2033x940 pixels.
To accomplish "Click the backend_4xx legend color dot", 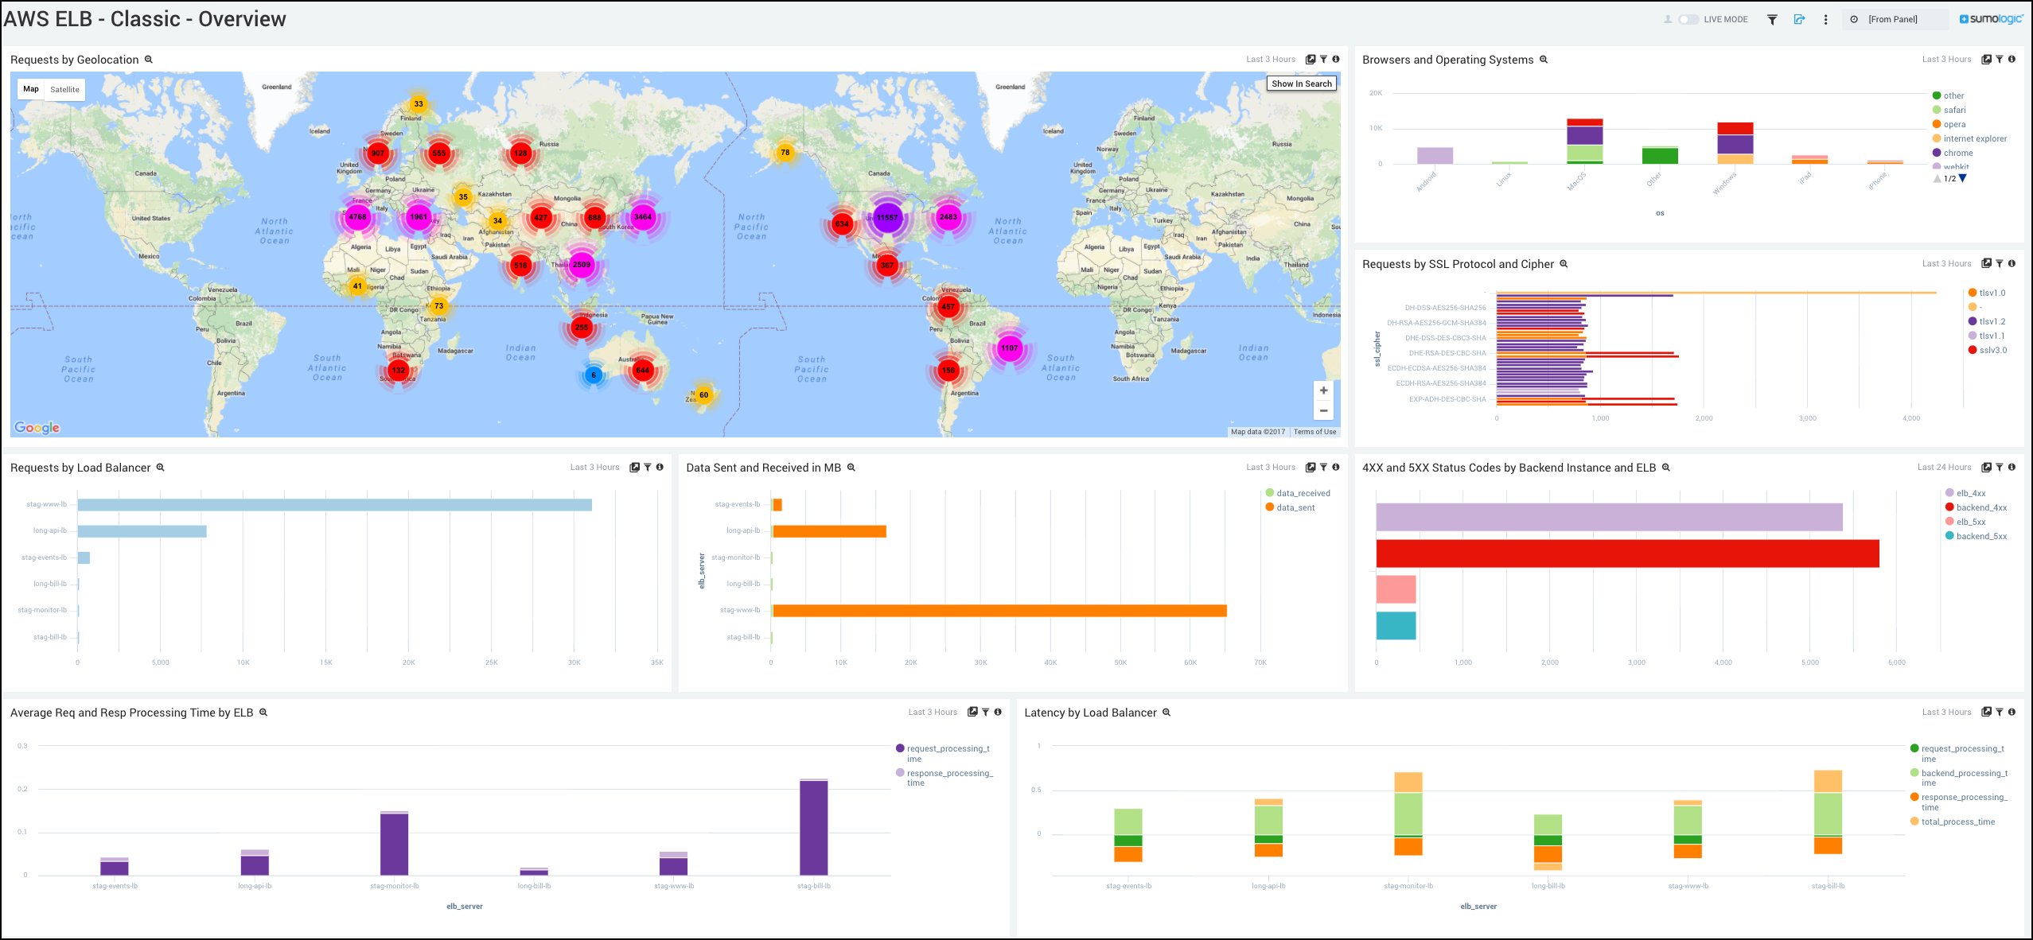I will [x=1949, y=507].
